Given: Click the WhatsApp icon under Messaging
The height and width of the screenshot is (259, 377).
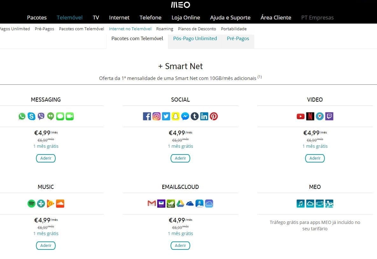Looking at the screenshot, I should tap(22, 116).
